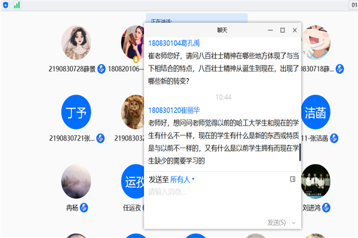This screenshot has height=238, width=358.
Task: Click the chat window scrollbar
Action: click(x=300, y=152)
